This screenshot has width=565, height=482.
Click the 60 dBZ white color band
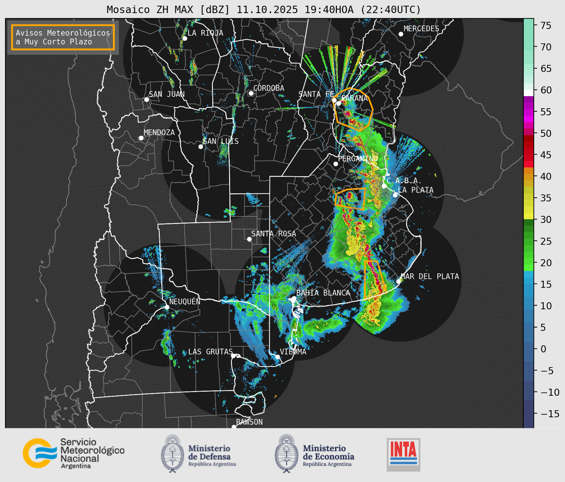click(x=528, y=93)
